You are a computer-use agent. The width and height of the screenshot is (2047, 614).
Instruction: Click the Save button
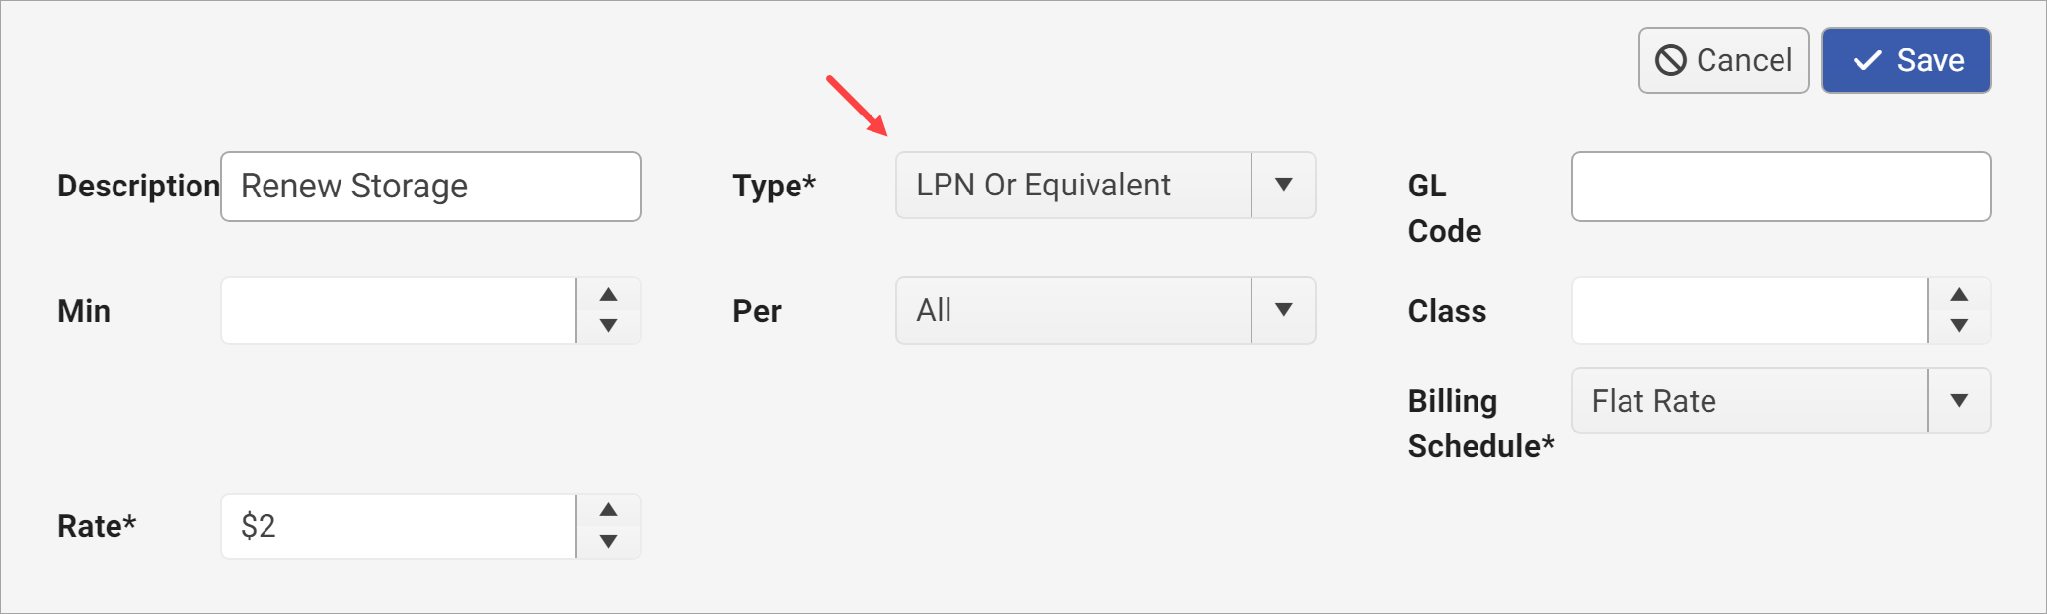coord(1905,60)
